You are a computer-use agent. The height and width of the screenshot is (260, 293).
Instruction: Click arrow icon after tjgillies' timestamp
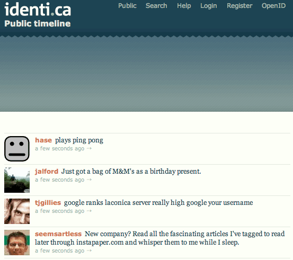[89, 211]
